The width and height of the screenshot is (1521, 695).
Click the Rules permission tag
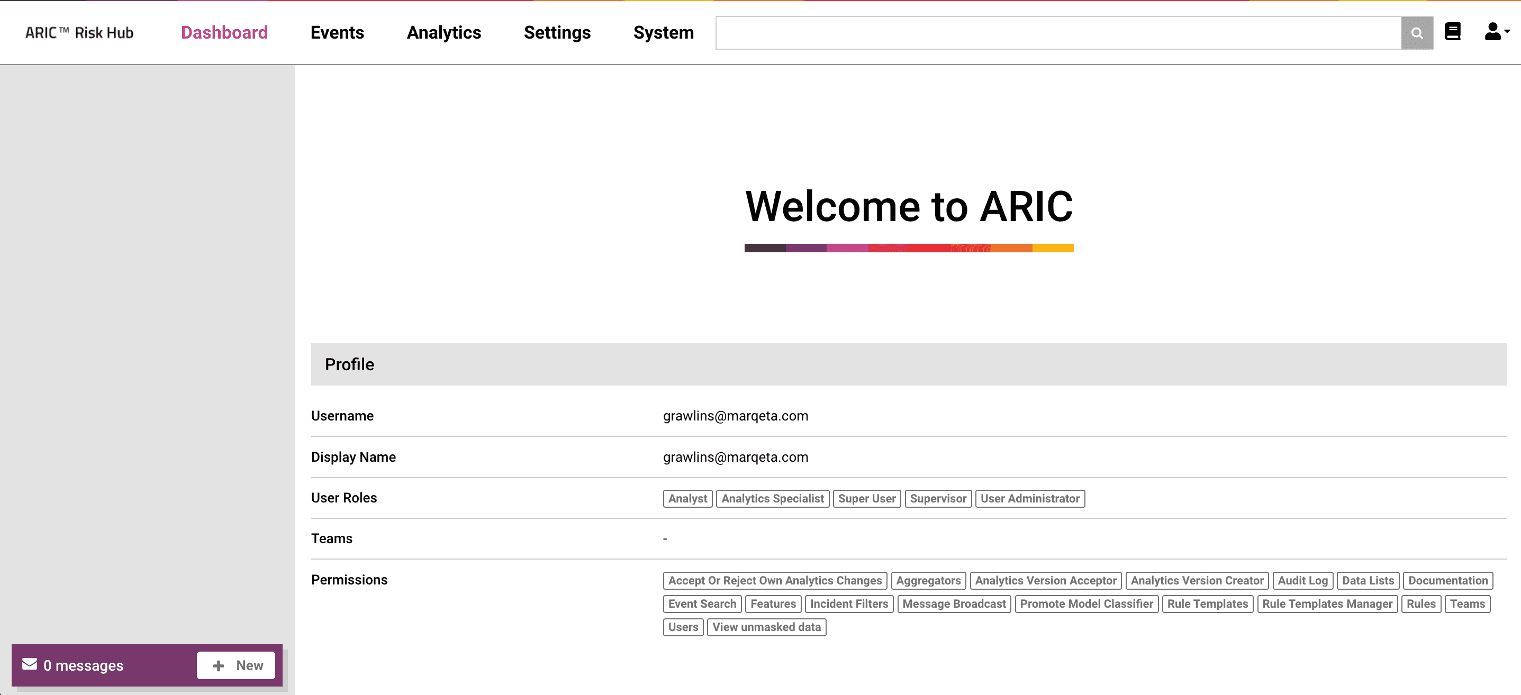click(1420, 604)
